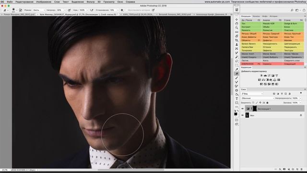Select the Type text tool
The height and width of the screenshot is (173, 307).
[x=236, y=99]
